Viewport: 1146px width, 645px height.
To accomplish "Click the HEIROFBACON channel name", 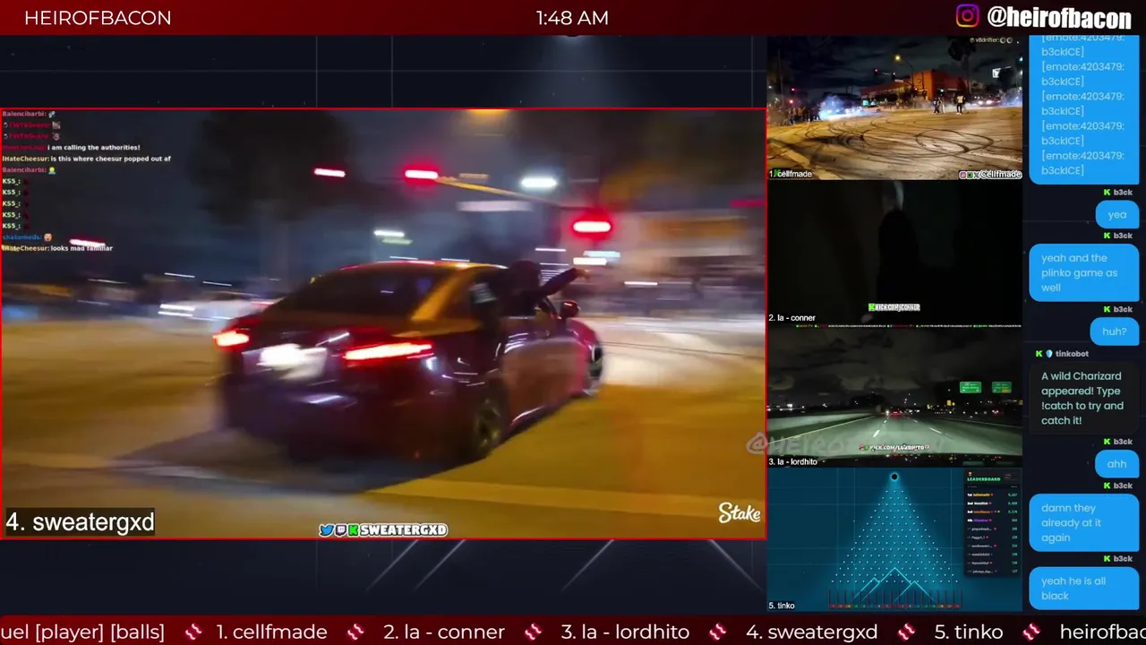I will point(98,18).
